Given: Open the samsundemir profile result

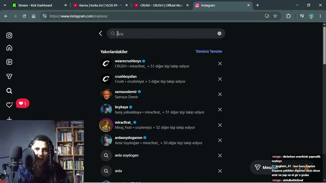Looking at the screenshot, I should click(x=161, y=94).
